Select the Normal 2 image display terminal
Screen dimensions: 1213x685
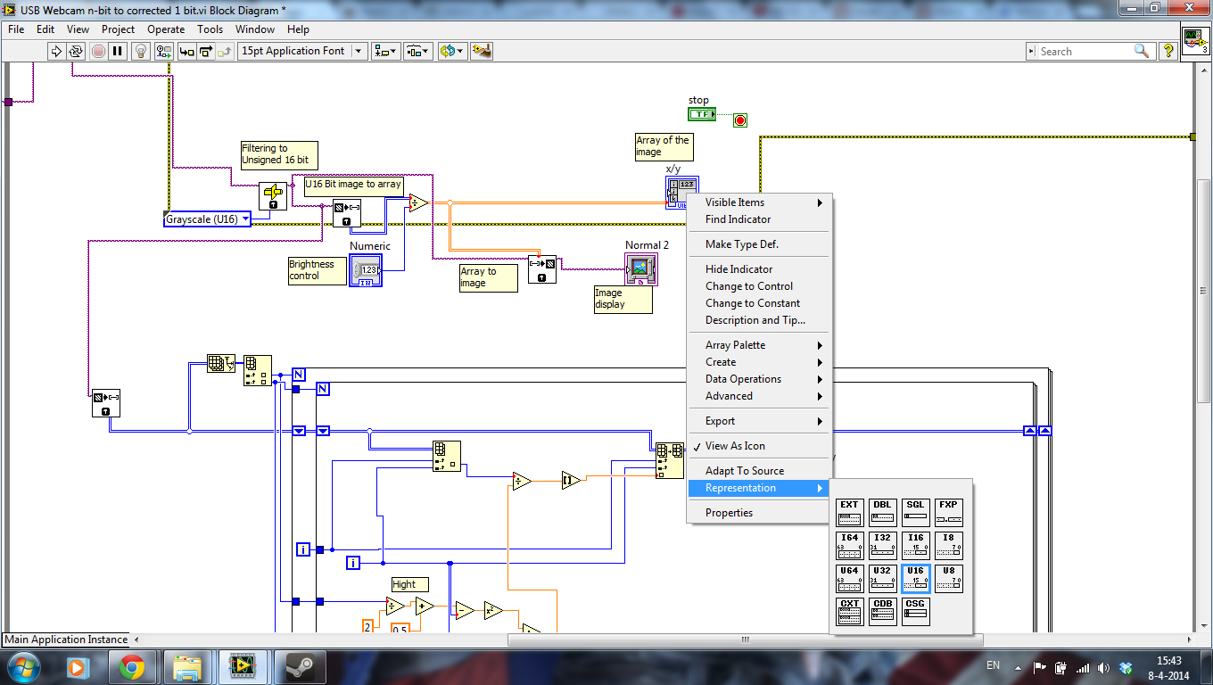coord(641,268)
